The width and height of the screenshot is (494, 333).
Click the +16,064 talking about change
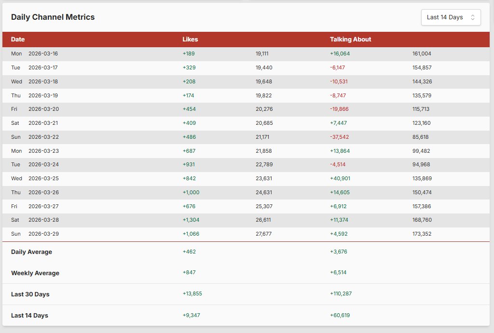pos(340,53)
